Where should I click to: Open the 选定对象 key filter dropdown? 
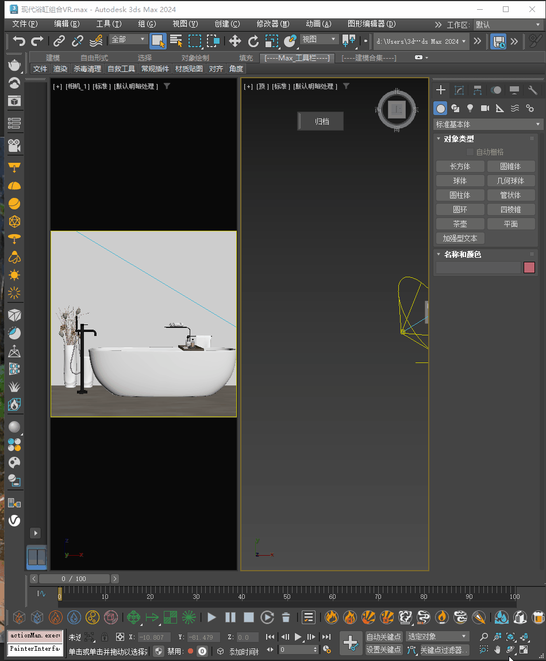tap(437, 637)
